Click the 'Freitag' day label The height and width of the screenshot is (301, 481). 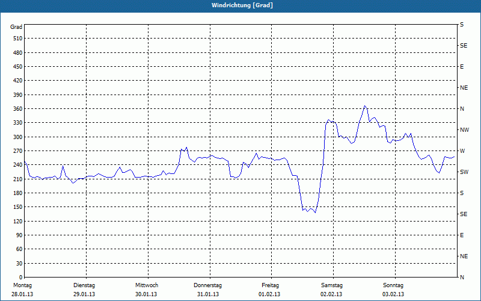[270, 285]
